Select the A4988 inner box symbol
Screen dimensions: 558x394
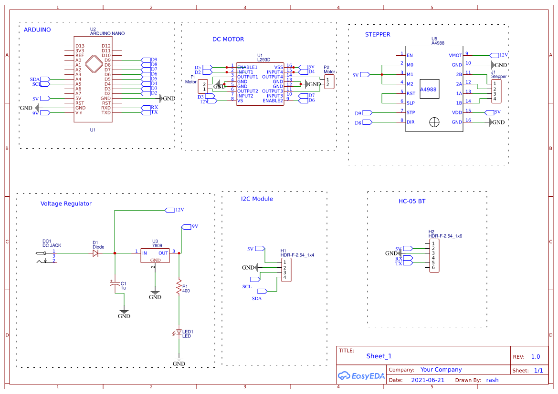(x=430, y=89)
